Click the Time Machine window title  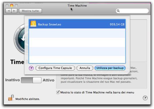77,5
